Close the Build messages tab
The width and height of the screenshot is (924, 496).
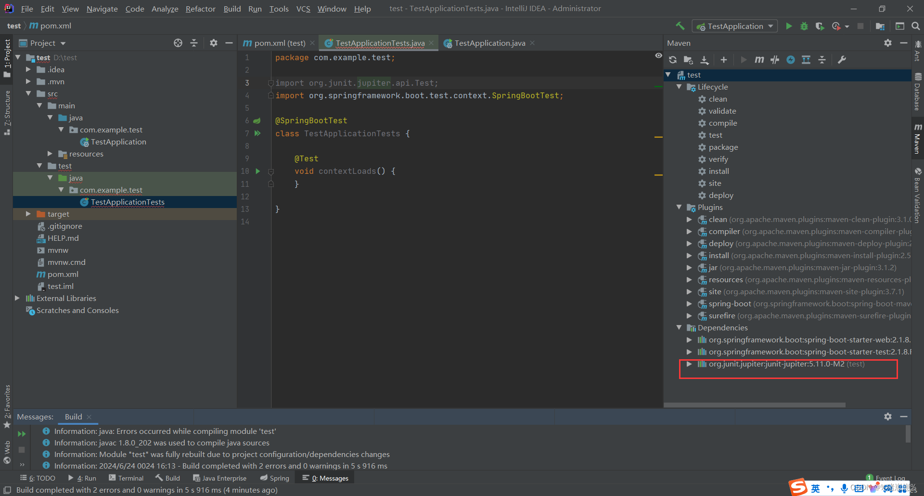pyautogui.click(x=89, y=417)
